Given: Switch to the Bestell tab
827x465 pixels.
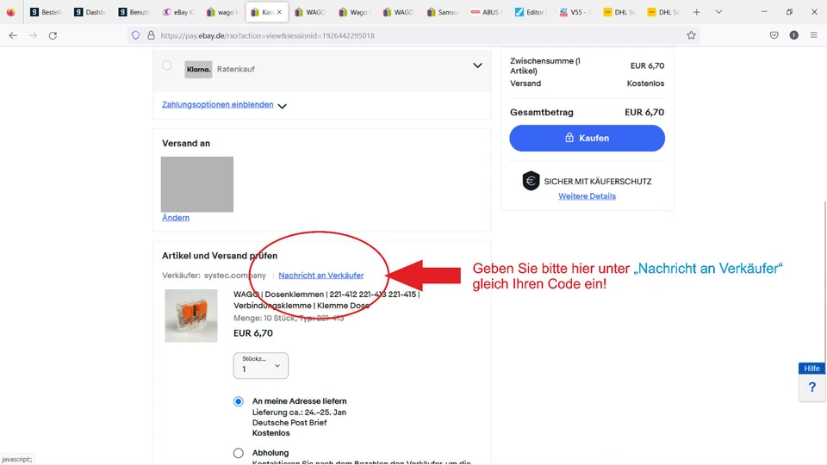Looking at the screenshot, I should point(46,11).
